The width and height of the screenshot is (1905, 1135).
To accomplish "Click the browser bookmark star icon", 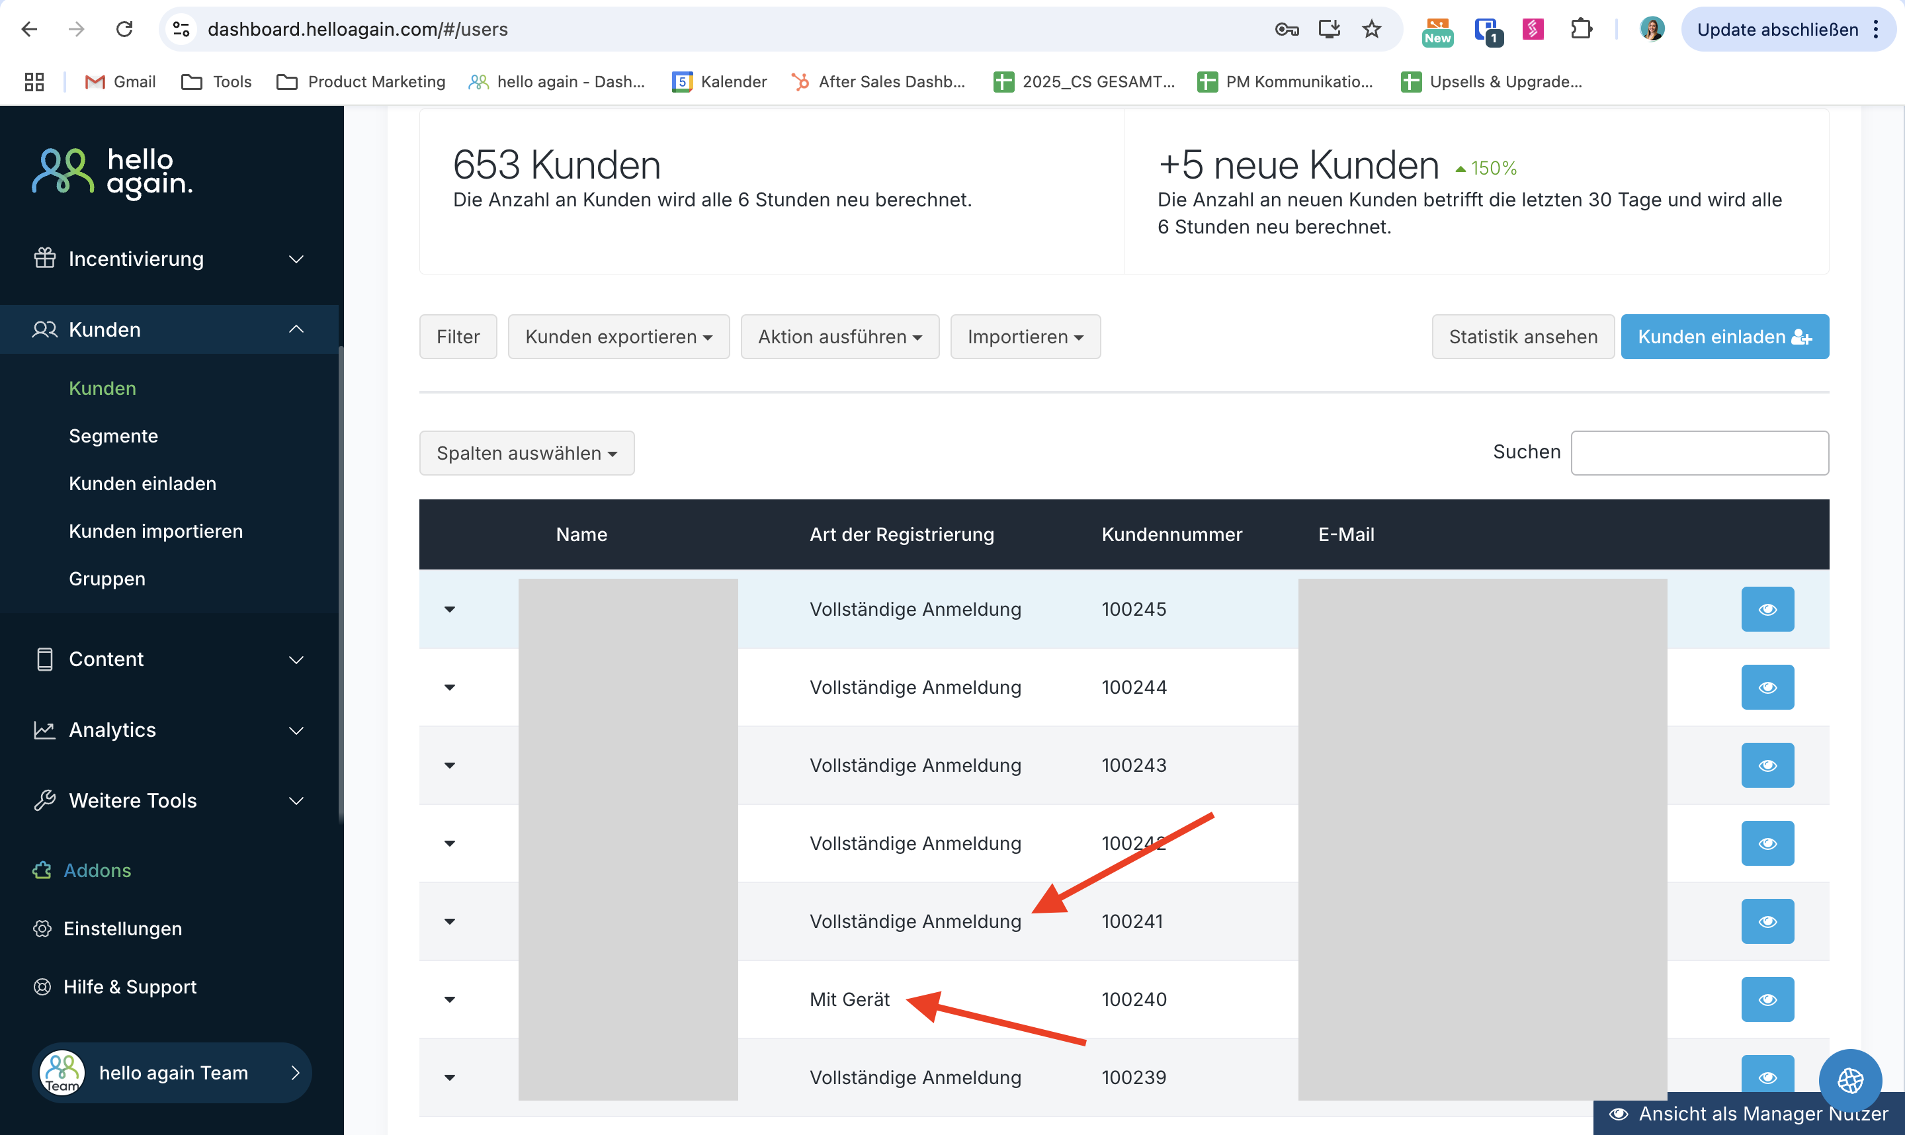I will pos(1371,29).
